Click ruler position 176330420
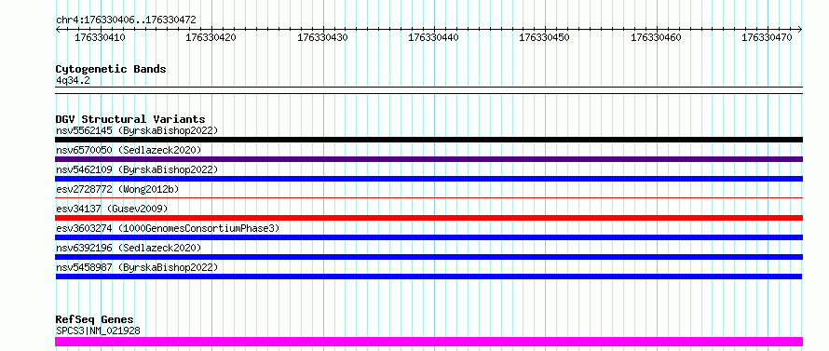Viewport: 829px width, 351px height. (211, 37)
